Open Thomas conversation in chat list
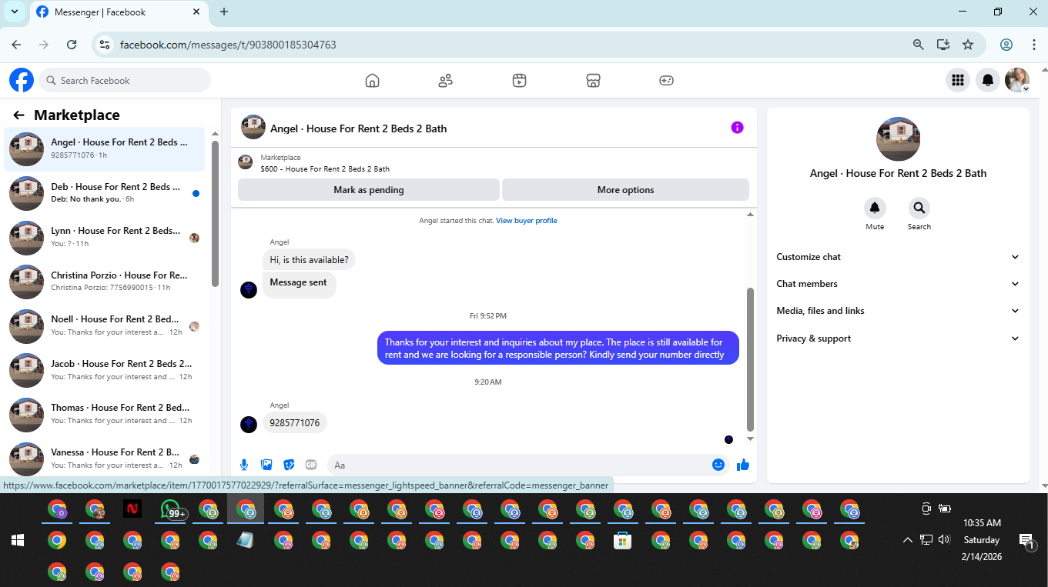Screen dimensions: 1048x587 (x=105, y=414)
